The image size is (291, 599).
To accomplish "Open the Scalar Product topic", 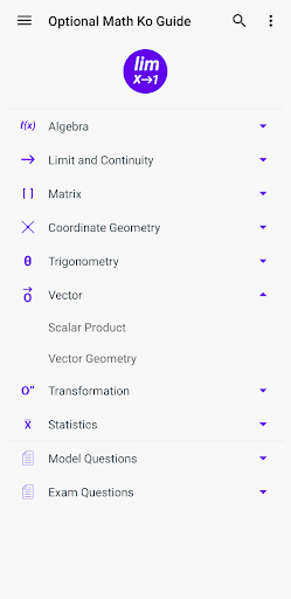I will [x=87, y=328].
